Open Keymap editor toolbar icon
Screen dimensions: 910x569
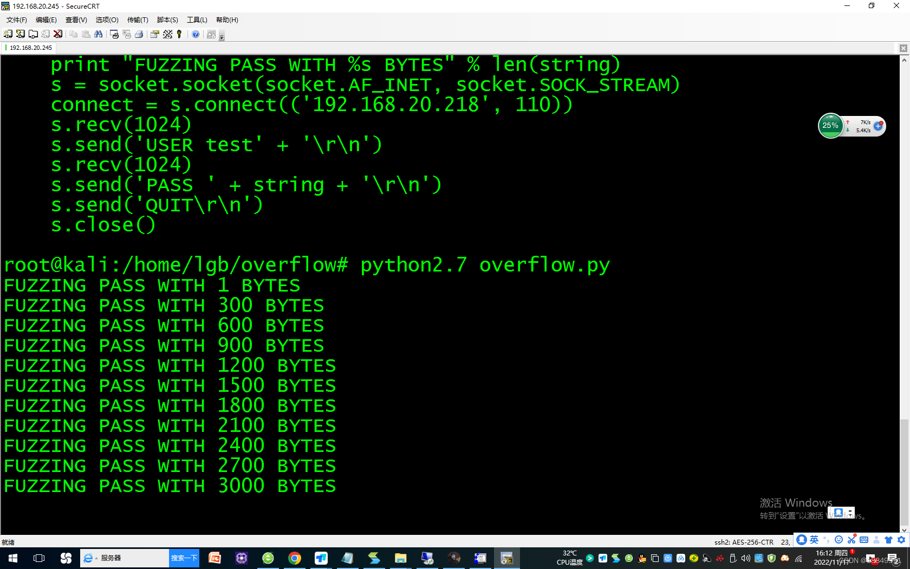click(167, 34)
